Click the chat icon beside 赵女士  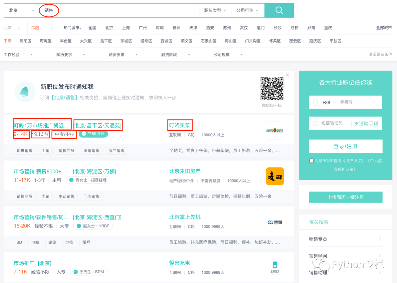point(79,226)
